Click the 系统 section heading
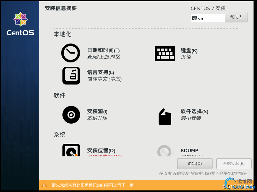 tap(60, 135)
